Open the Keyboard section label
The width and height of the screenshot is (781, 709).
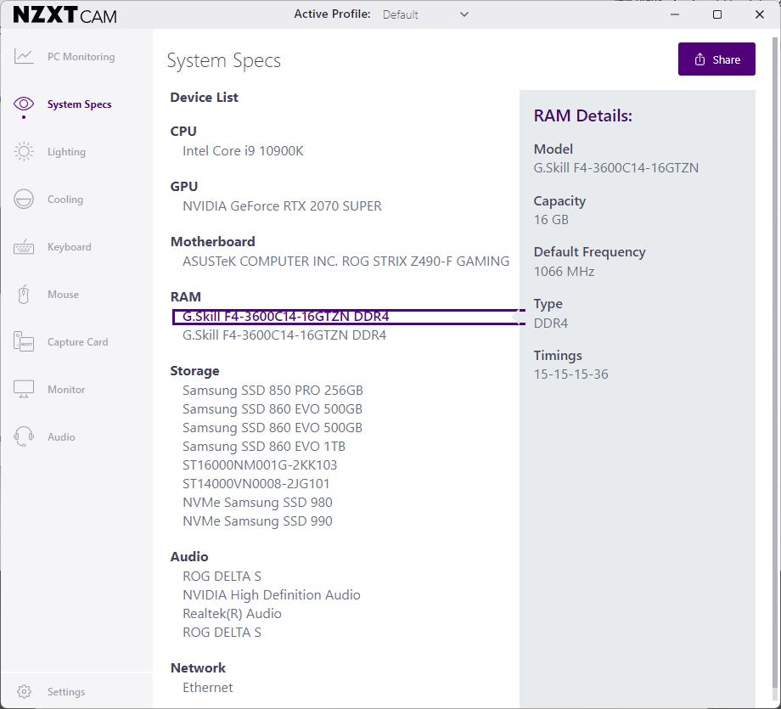[x=70, y=246]
